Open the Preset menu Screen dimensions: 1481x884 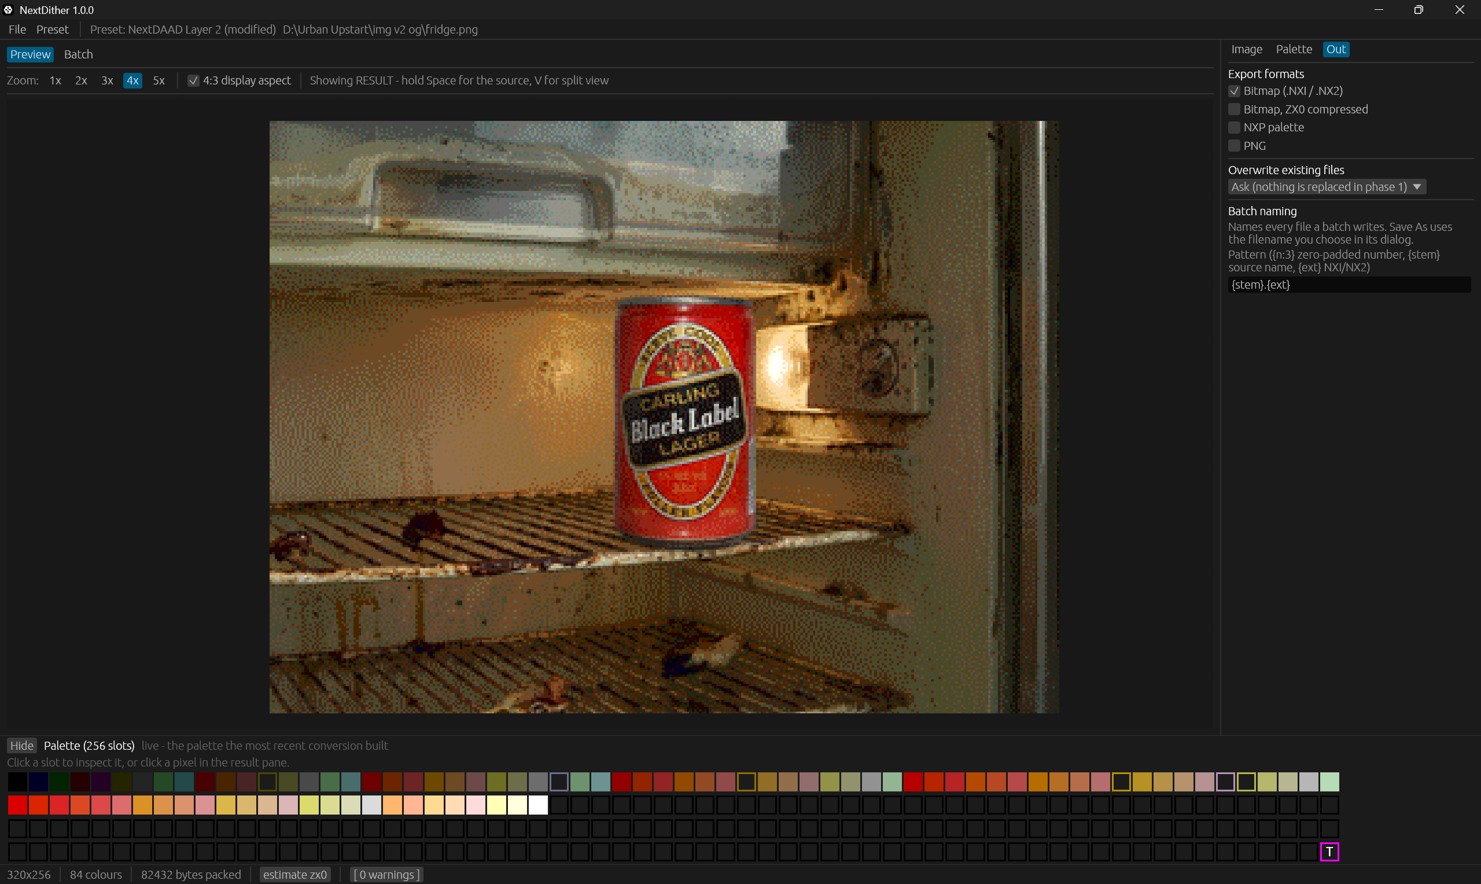point(53,29)
